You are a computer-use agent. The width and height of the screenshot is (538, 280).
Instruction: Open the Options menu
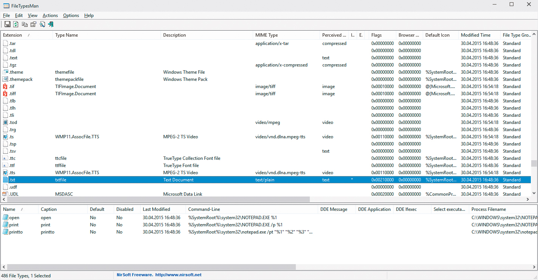point(71,15)
